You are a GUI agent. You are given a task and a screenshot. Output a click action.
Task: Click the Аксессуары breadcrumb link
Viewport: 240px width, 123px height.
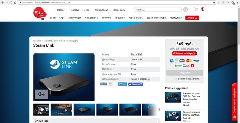50,41
